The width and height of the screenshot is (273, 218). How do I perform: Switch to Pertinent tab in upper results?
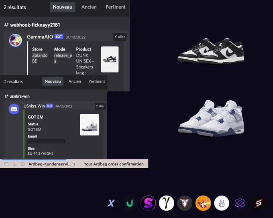pyautogui.click(x=116, y=7)
